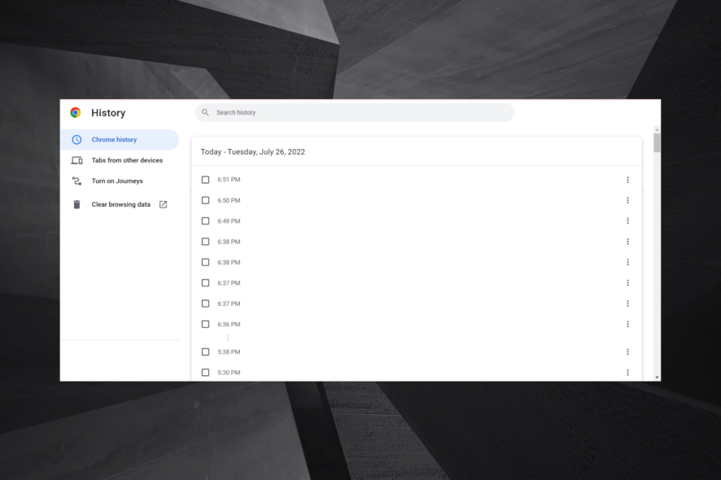
Task: Select the 6:50 PM history entry checkbox
Action: click(206, 200)
